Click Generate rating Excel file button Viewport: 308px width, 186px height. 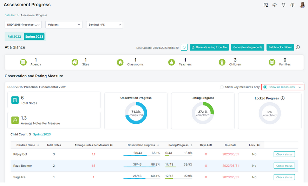pyautogui.click(x=209, y=47)
